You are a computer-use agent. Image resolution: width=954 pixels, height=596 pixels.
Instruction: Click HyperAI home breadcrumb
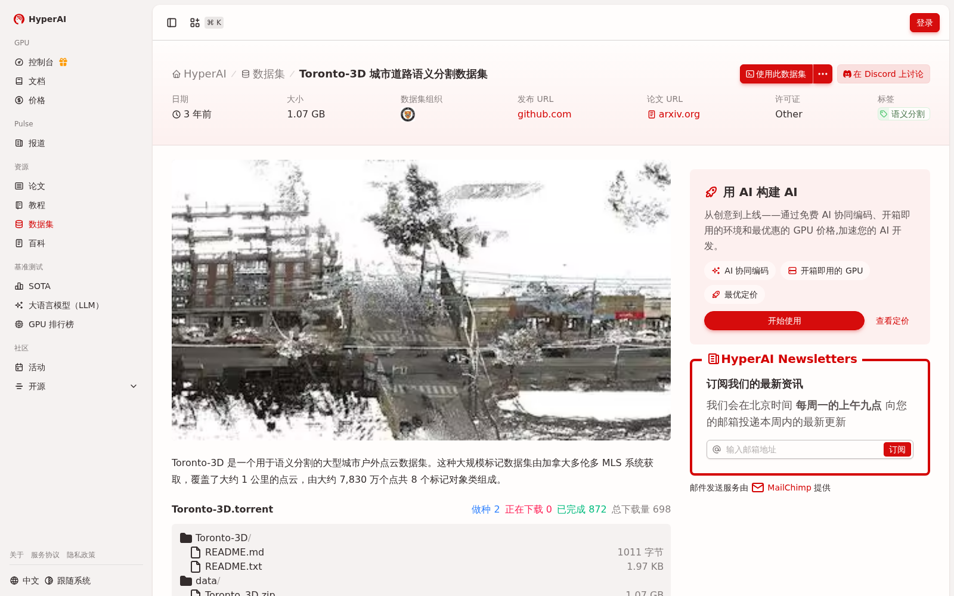(x=199, y=74)
